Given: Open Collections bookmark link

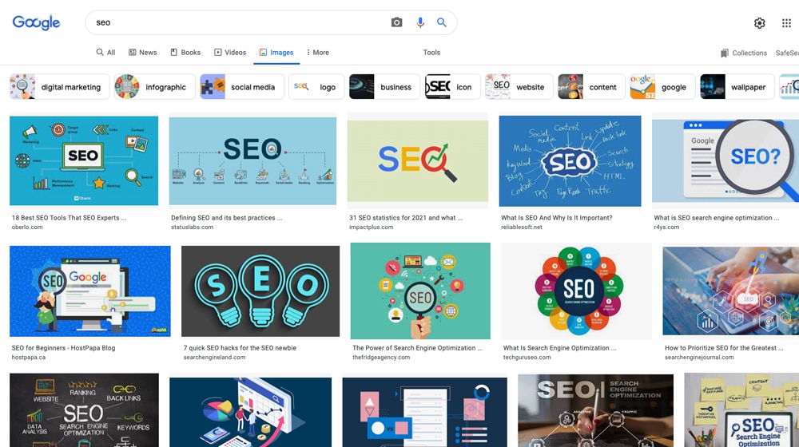Looking at the screenshot, I should (x=743, y=53).
